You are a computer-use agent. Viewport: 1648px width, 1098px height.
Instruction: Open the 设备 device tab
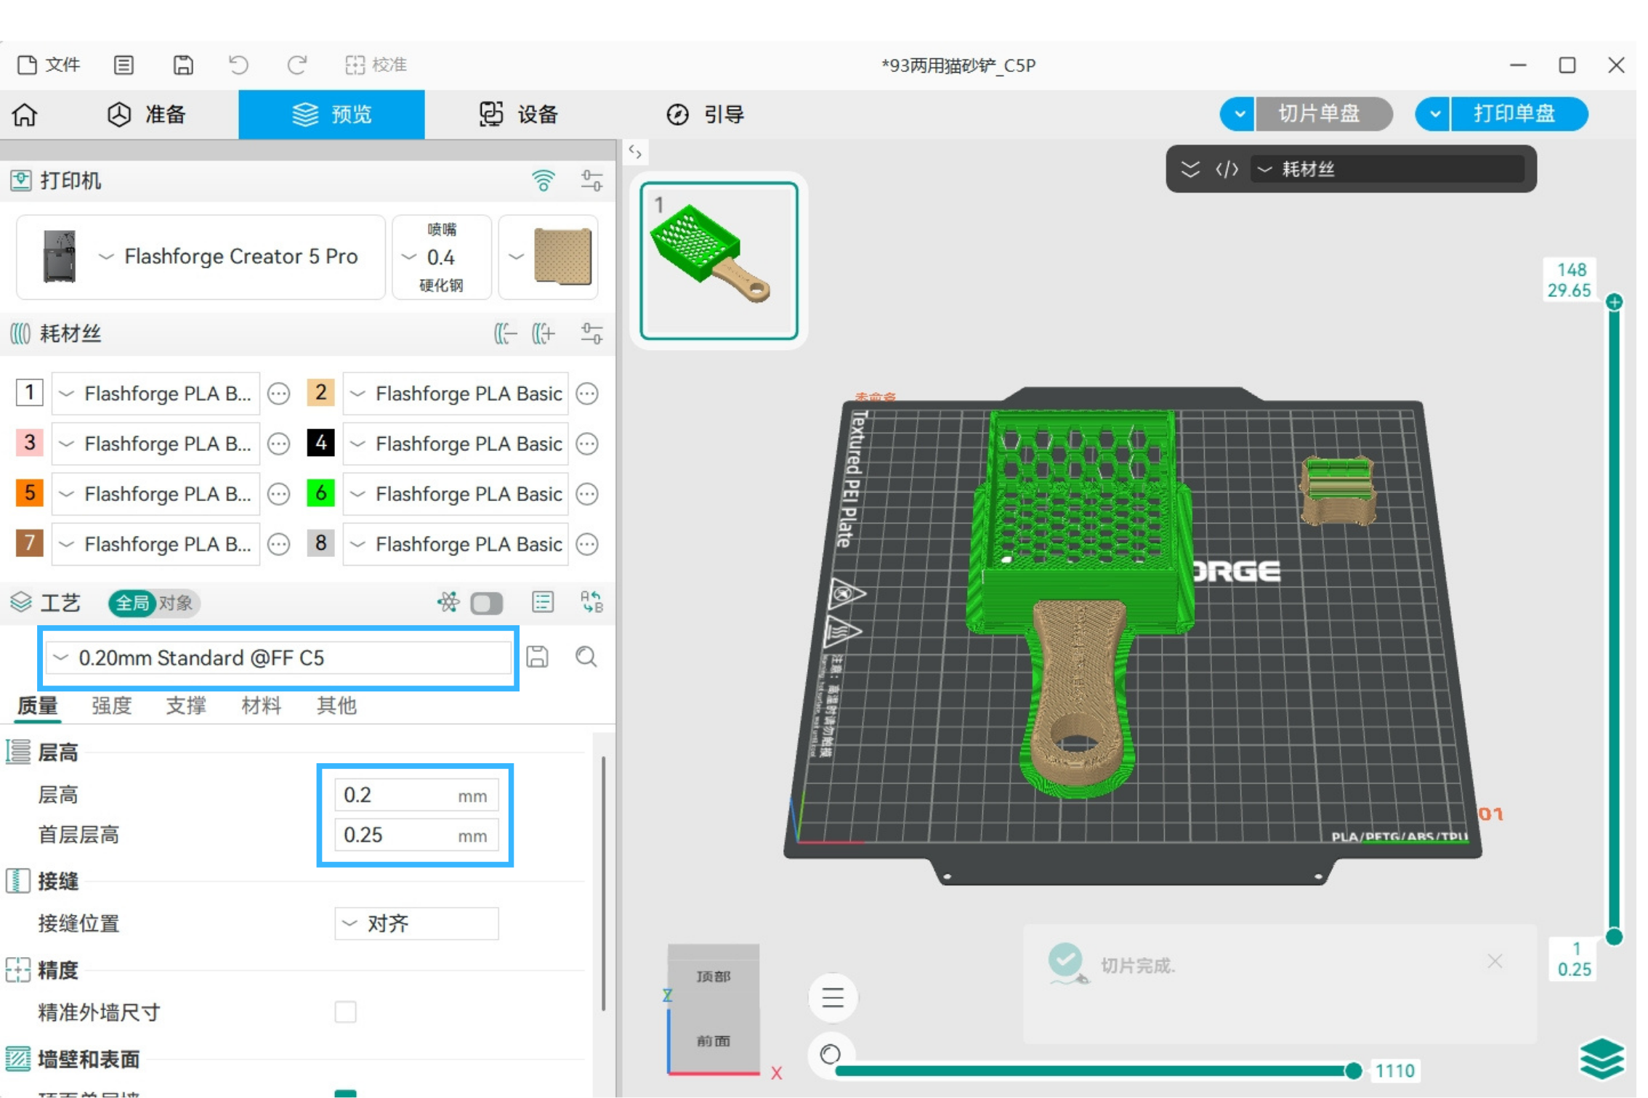(x=519, y=115)
